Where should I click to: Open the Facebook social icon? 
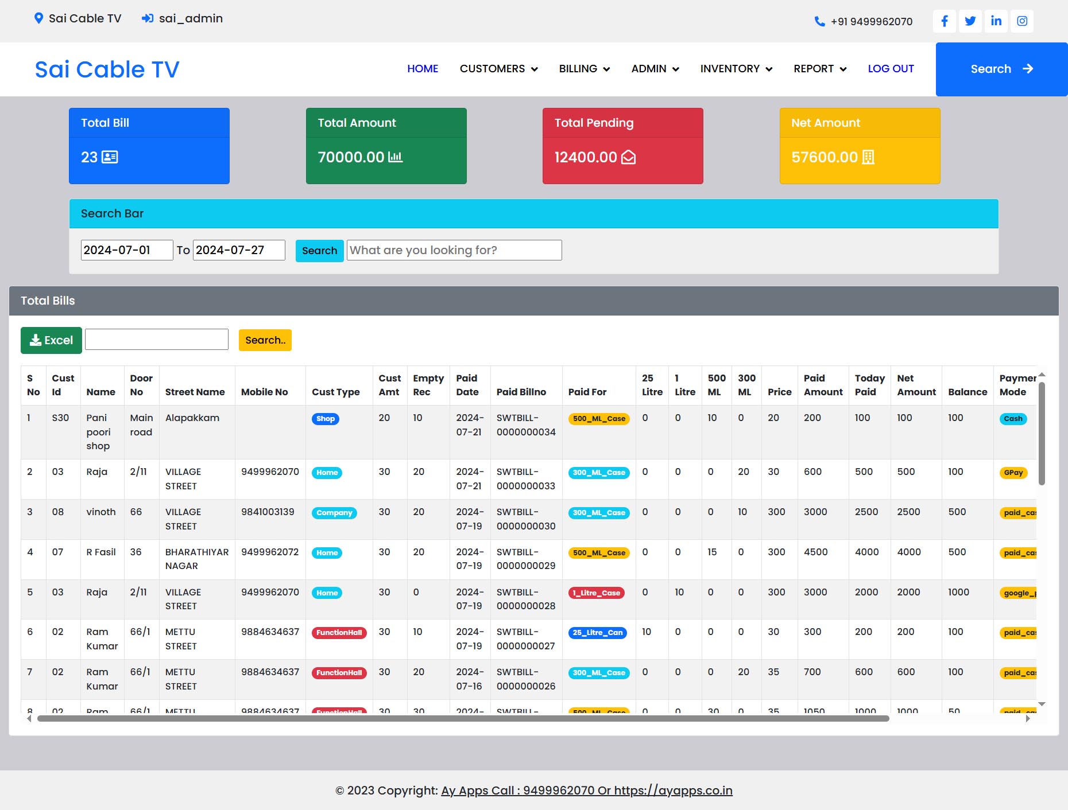click(x=944, y=21)
